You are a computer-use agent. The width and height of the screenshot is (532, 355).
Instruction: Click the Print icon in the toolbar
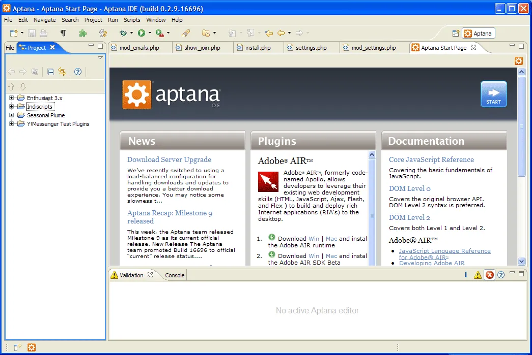[x=44, y=33]
